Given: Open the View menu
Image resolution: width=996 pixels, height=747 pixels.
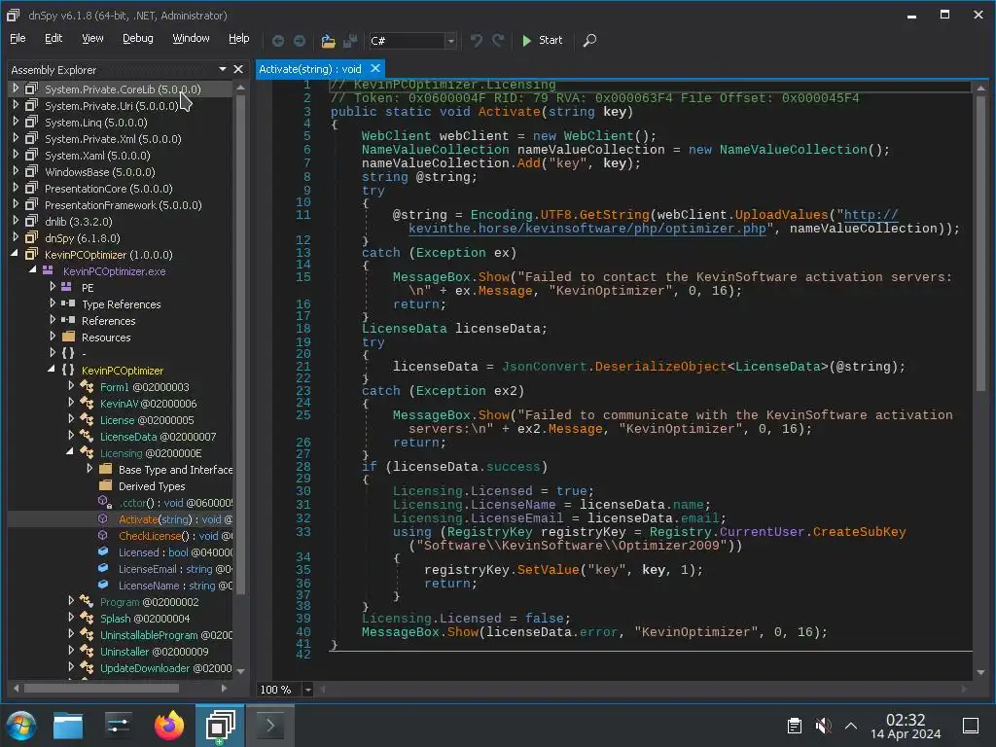Looking at the screenshot, I should (92, 38).
